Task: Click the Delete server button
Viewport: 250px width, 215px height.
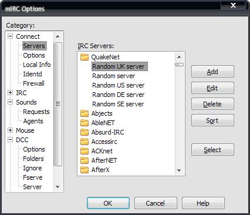Action: [x=212, y=104]
